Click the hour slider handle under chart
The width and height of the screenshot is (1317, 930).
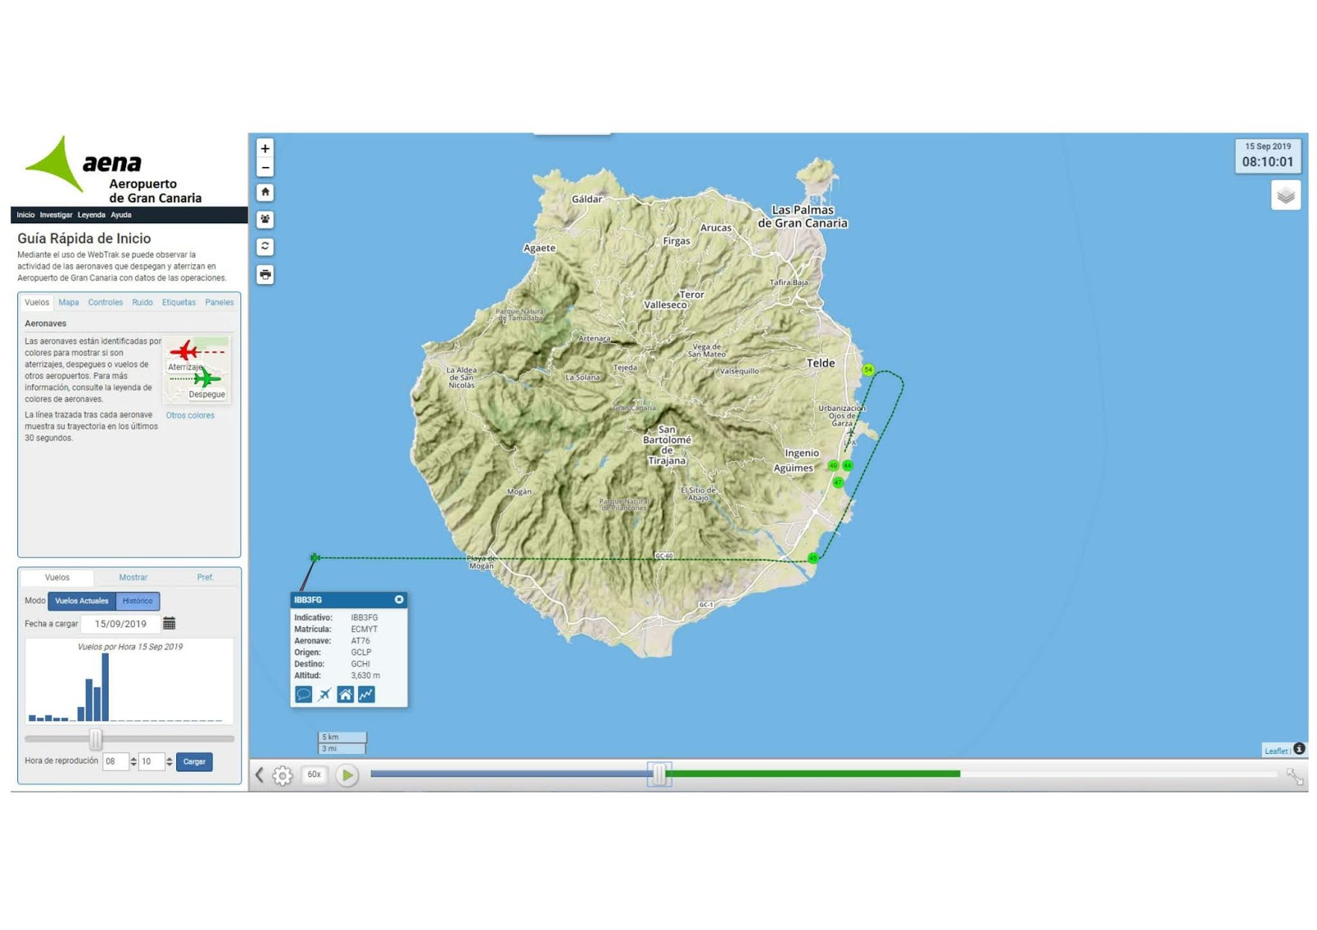[x=95, y=738]
